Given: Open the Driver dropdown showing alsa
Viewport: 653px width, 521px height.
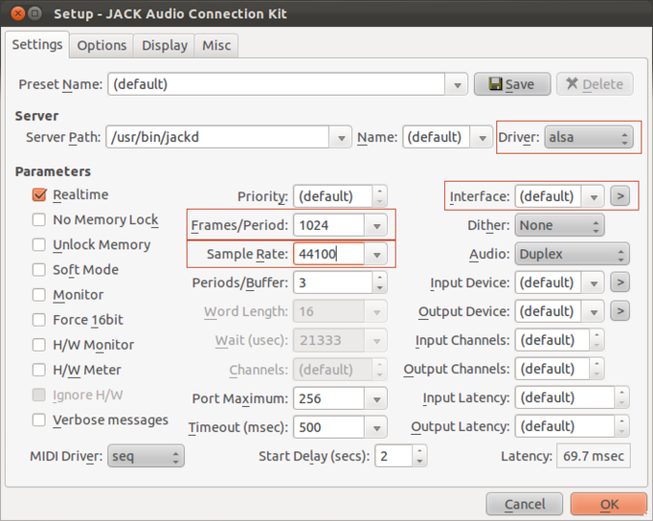Looking at the screenshot, I should coord(587,137).
